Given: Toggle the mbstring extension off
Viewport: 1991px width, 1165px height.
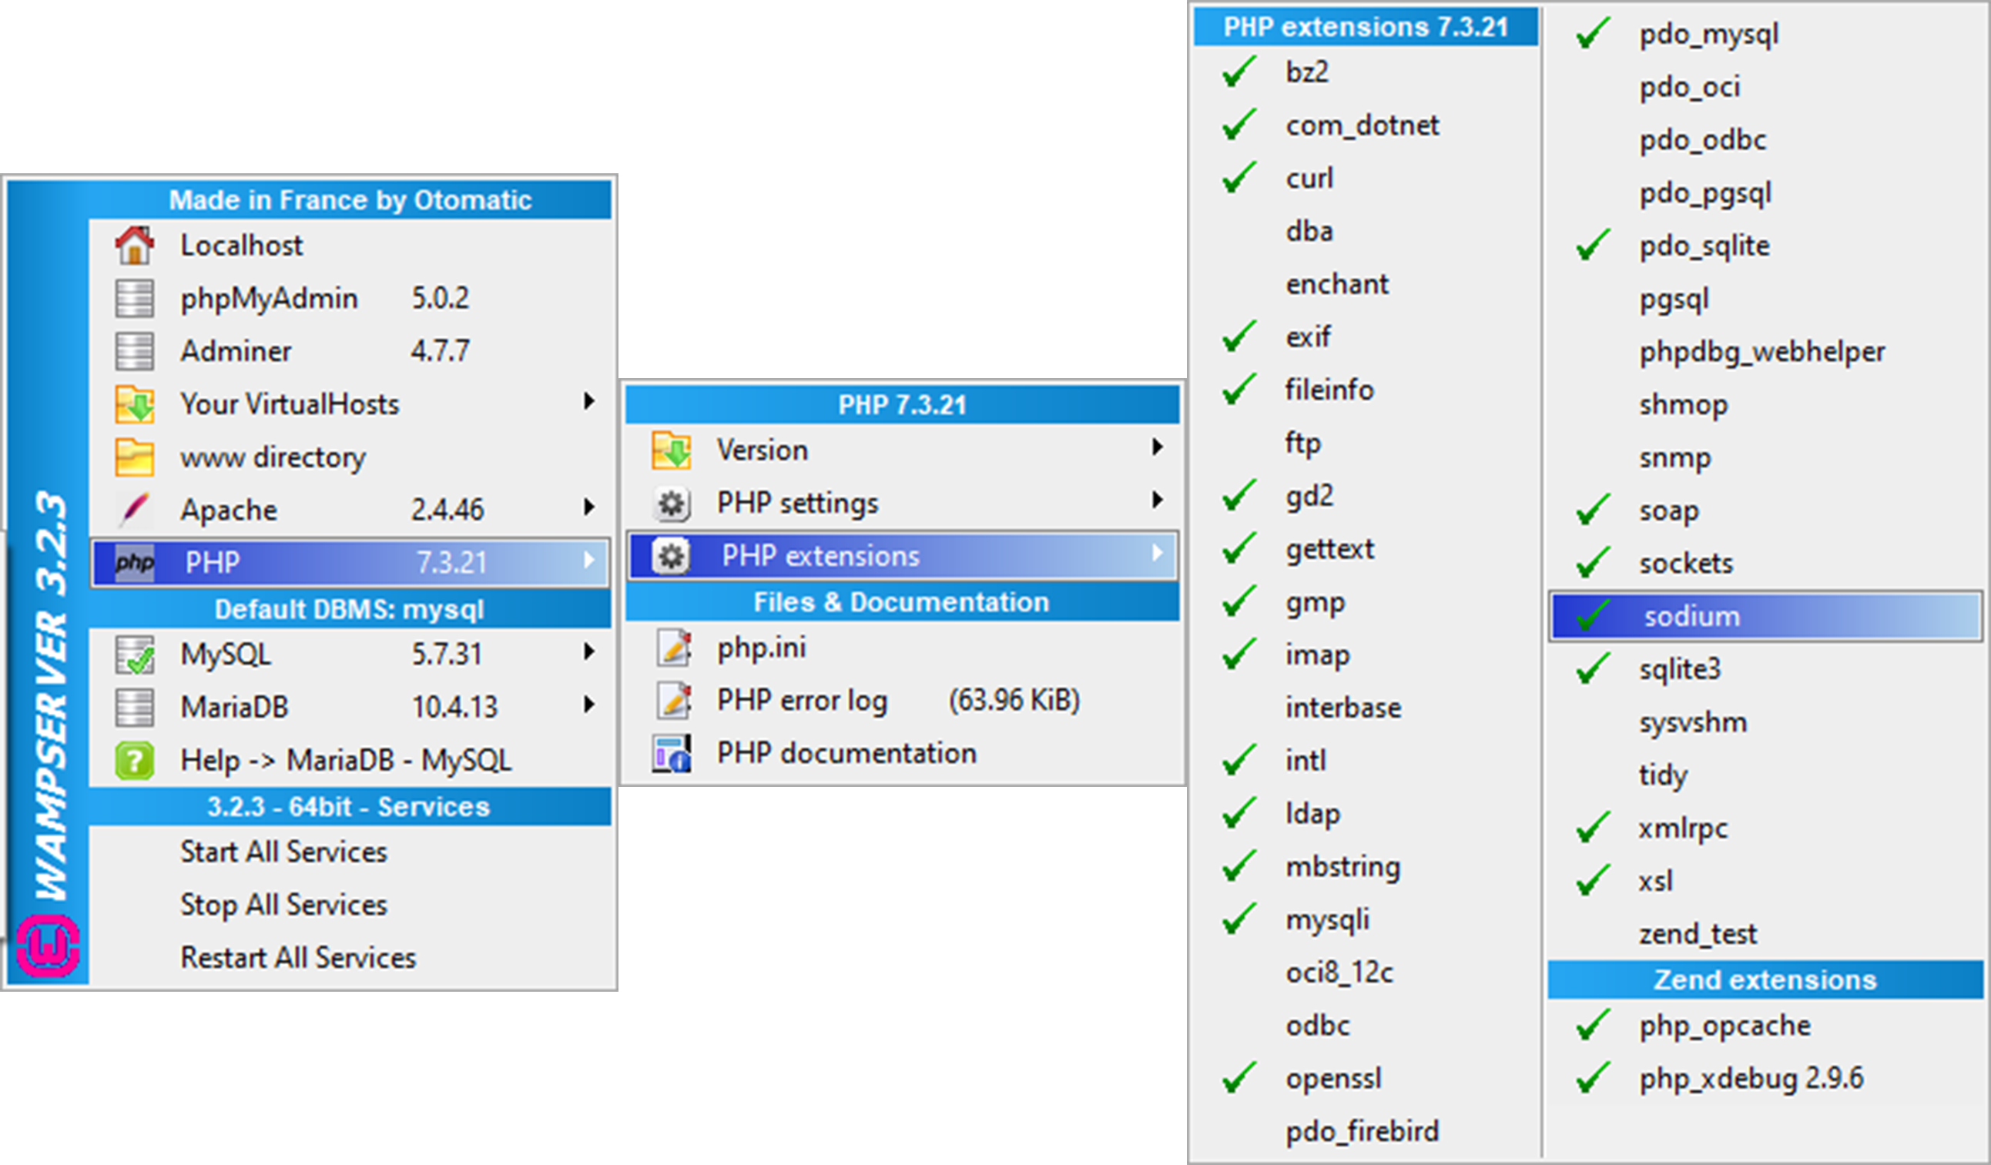Looking at the screenshot, I should tap(1367, 866).
